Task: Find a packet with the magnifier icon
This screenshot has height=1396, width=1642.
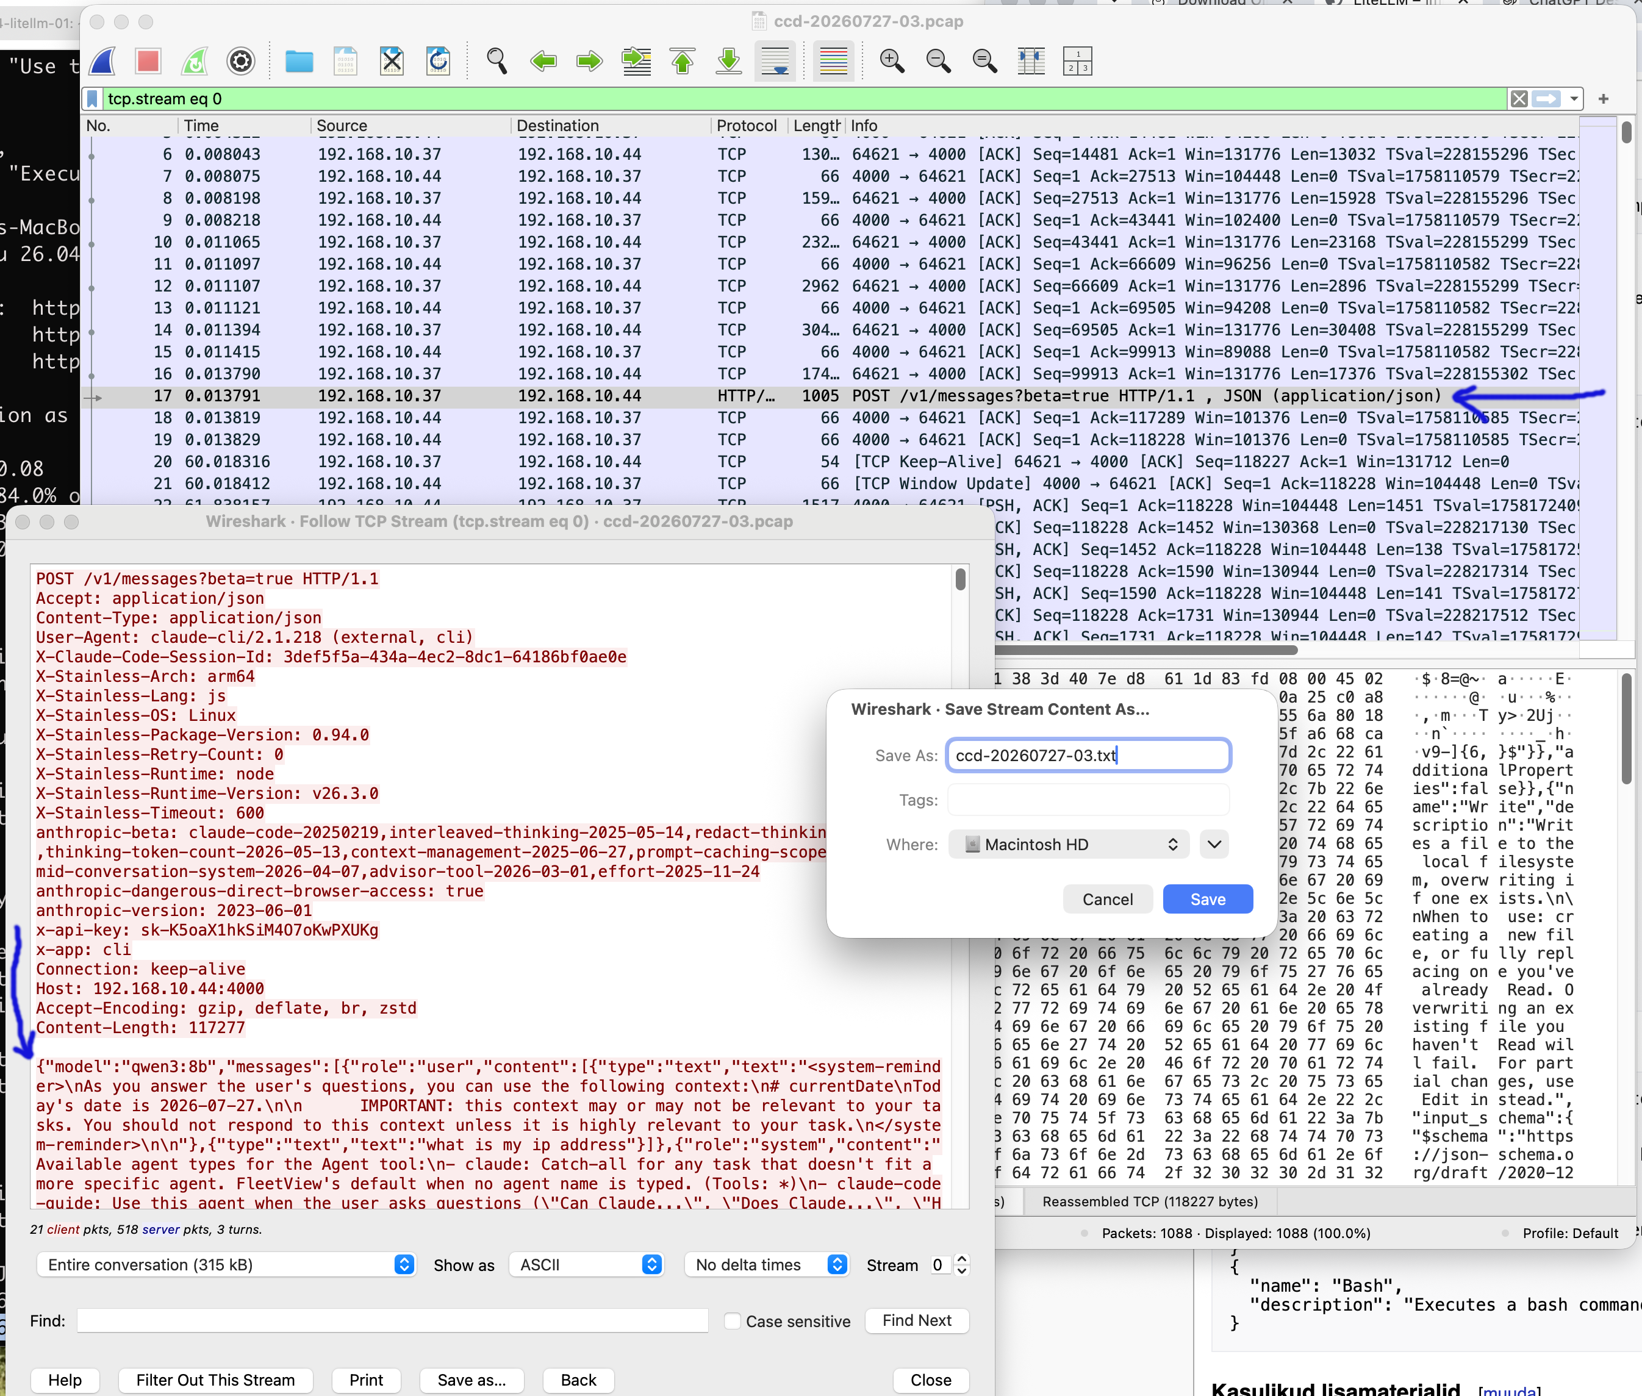Action: (496, 61)
